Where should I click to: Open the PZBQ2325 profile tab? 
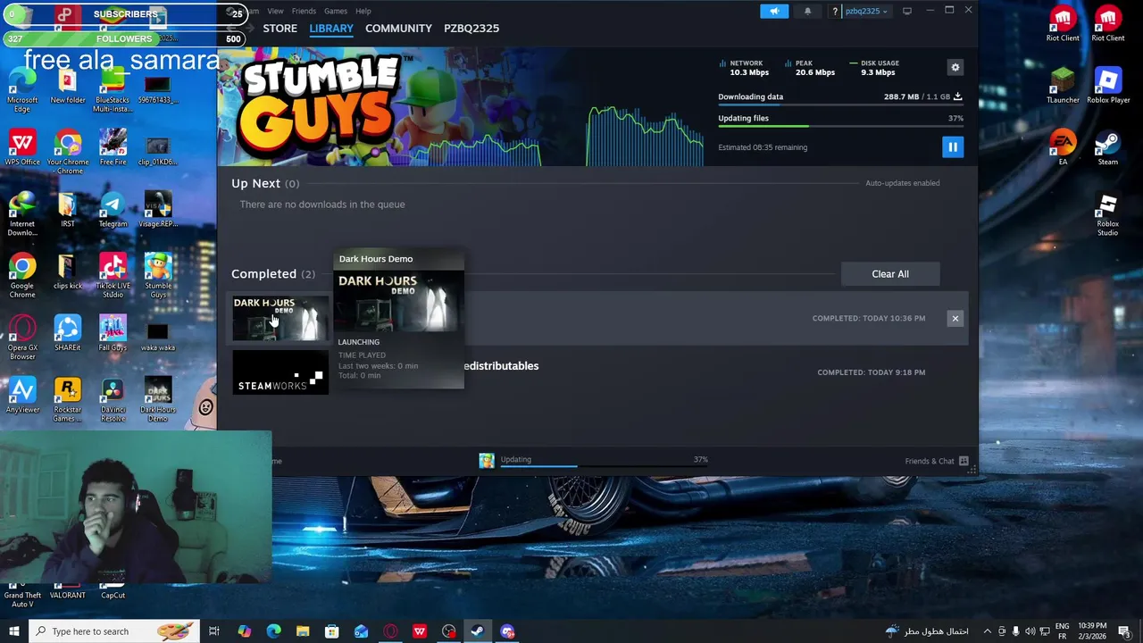point(471,29)
